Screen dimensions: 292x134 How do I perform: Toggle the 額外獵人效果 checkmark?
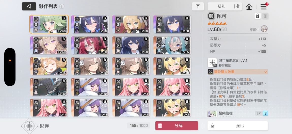(266, 72)
